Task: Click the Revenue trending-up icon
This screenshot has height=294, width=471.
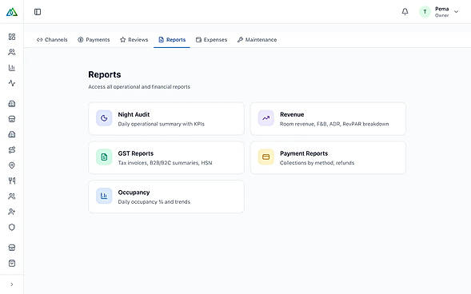Action: coord(265,118)
